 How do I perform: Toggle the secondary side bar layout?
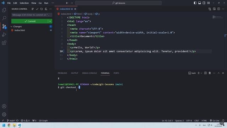point(204,3)
